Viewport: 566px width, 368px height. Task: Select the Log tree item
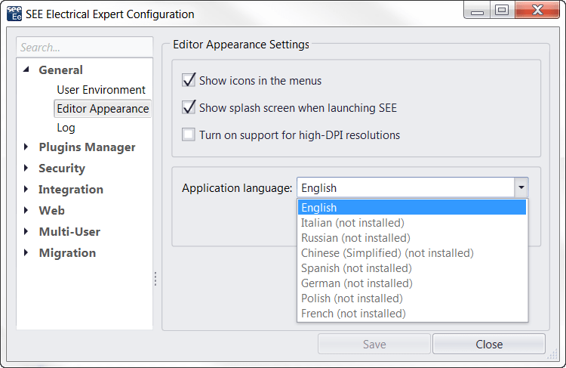pos(66,128)
